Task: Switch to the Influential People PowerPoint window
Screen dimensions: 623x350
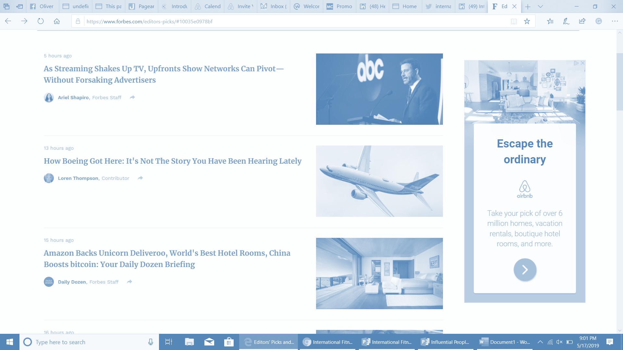Action: point(445,342)
